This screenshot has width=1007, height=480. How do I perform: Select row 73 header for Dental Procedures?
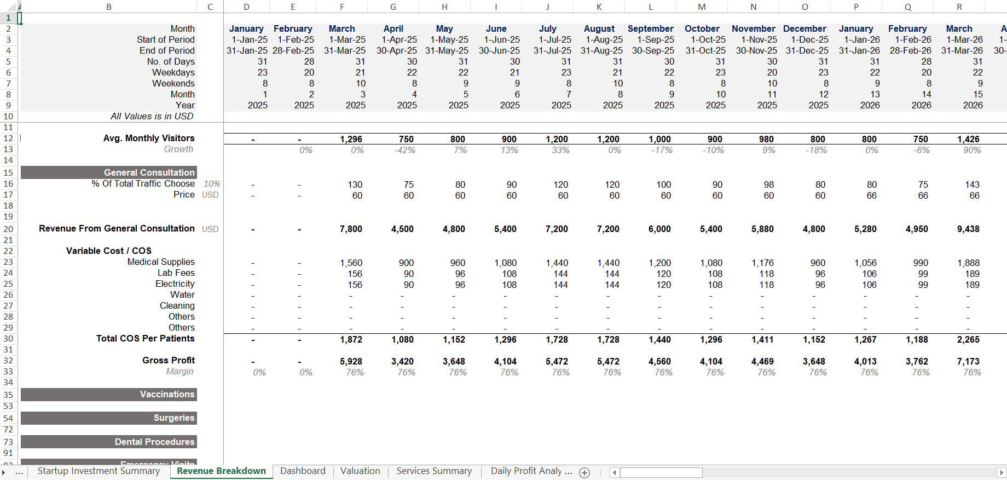coord(8,442)
